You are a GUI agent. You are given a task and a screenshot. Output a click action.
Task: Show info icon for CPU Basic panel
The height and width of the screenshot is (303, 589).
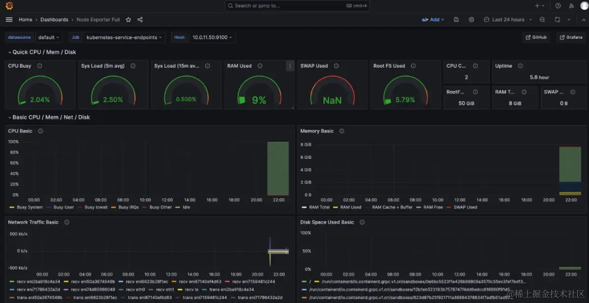pyautogui.click(x=41, y=131)
